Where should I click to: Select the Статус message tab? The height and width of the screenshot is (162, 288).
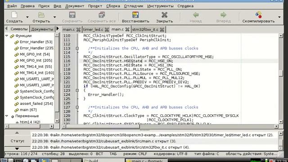[18, 141]
